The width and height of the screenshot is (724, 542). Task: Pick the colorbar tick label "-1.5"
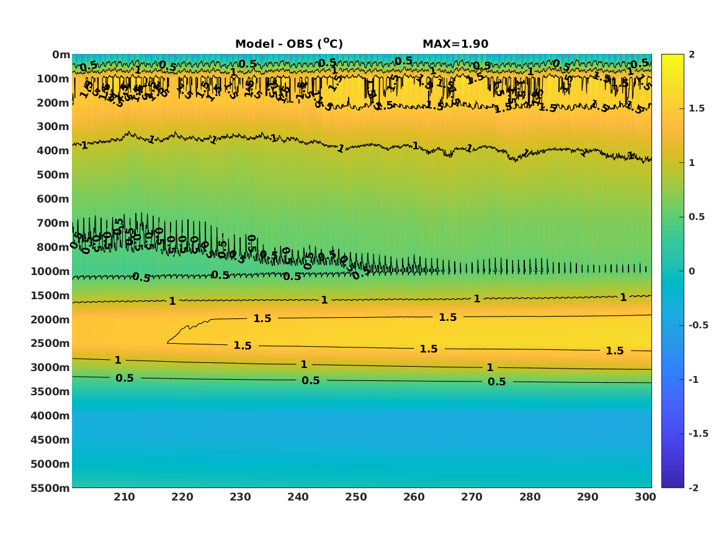point(699,434)
